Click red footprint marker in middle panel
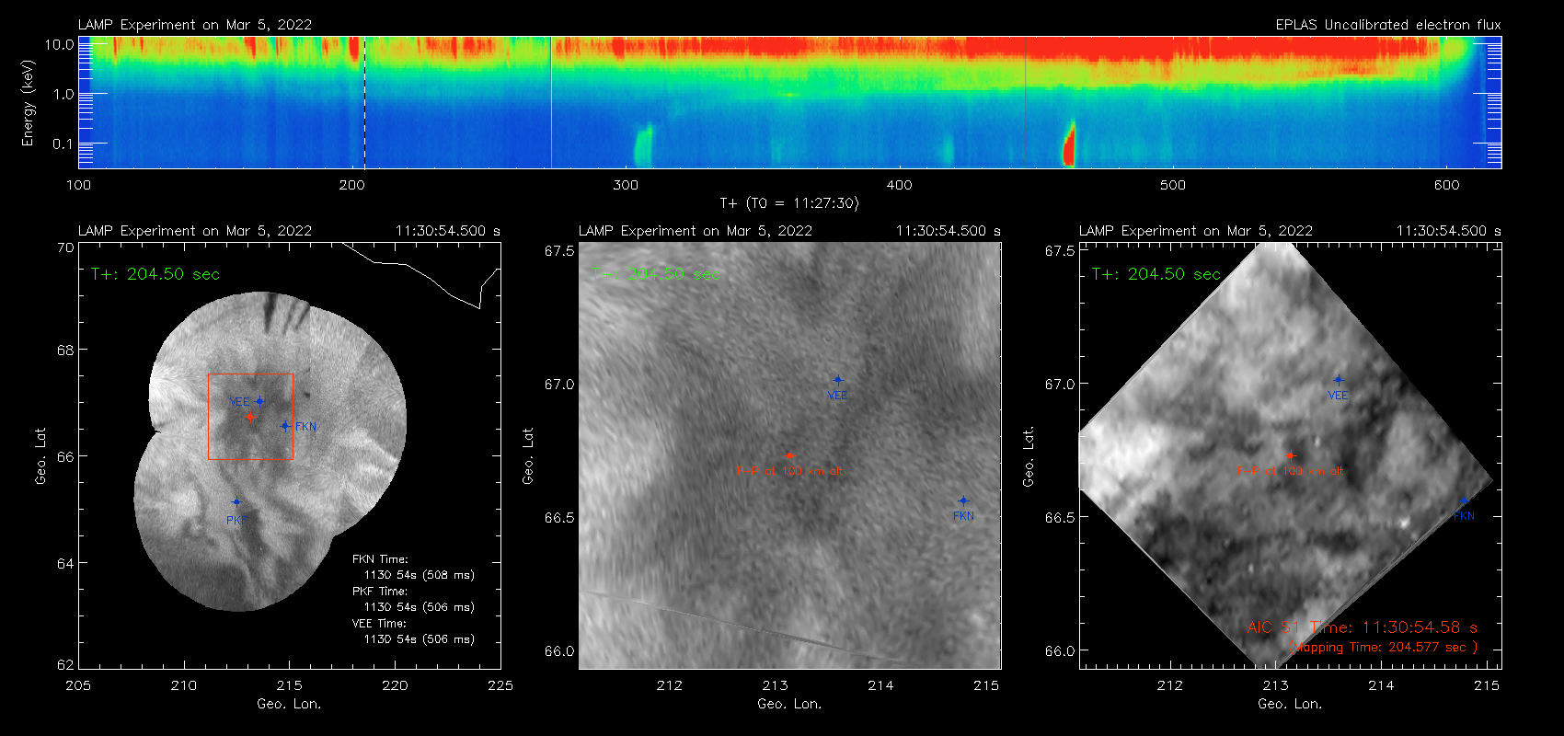This screenshot has width=1564, height=736. coord(789,455)
